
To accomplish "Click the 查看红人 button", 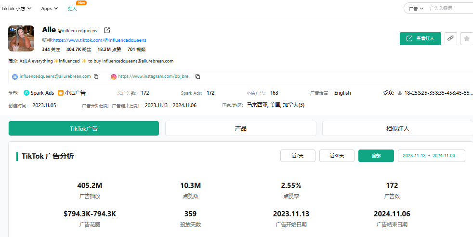I will pos(420,38).
